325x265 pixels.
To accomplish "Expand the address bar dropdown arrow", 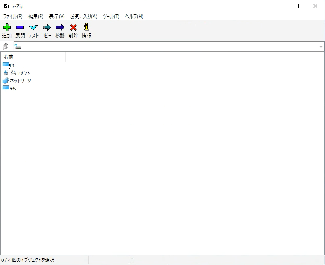I will [x=321, y=46].
